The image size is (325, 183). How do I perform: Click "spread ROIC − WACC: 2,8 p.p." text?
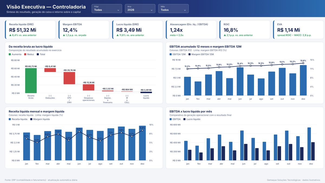pyautogui.click(x=294, y=35)
